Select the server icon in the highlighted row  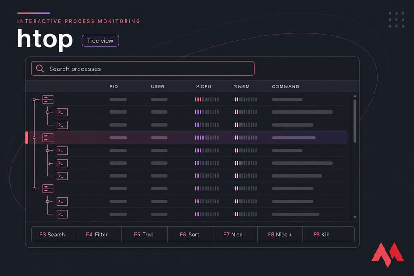pos(48,138)
